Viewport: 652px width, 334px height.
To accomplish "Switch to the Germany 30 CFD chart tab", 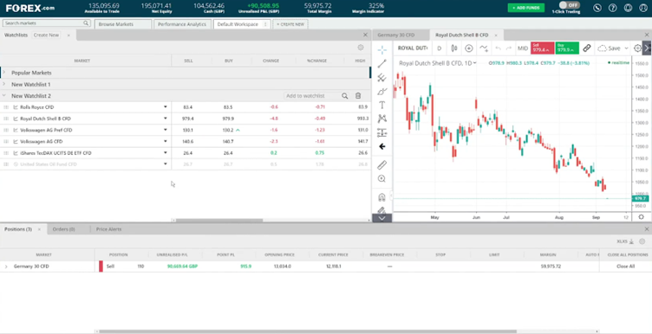I will [396, 35].
